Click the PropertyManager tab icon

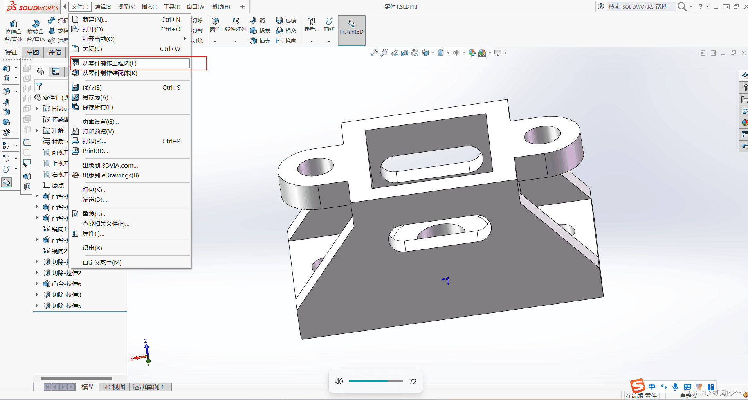click(x=56, y=71)
